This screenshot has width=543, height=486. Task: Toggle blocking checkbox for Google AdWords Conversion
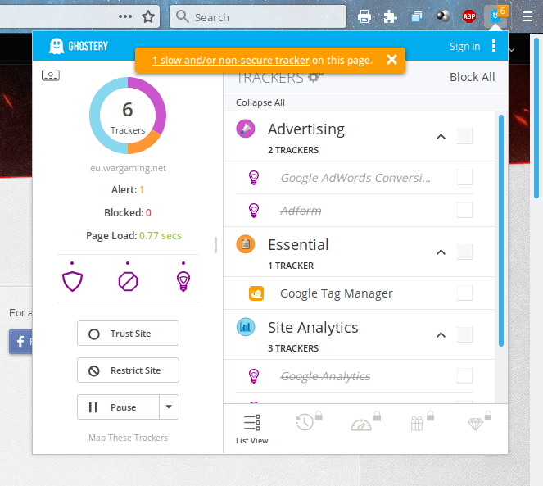pos(464,177)
